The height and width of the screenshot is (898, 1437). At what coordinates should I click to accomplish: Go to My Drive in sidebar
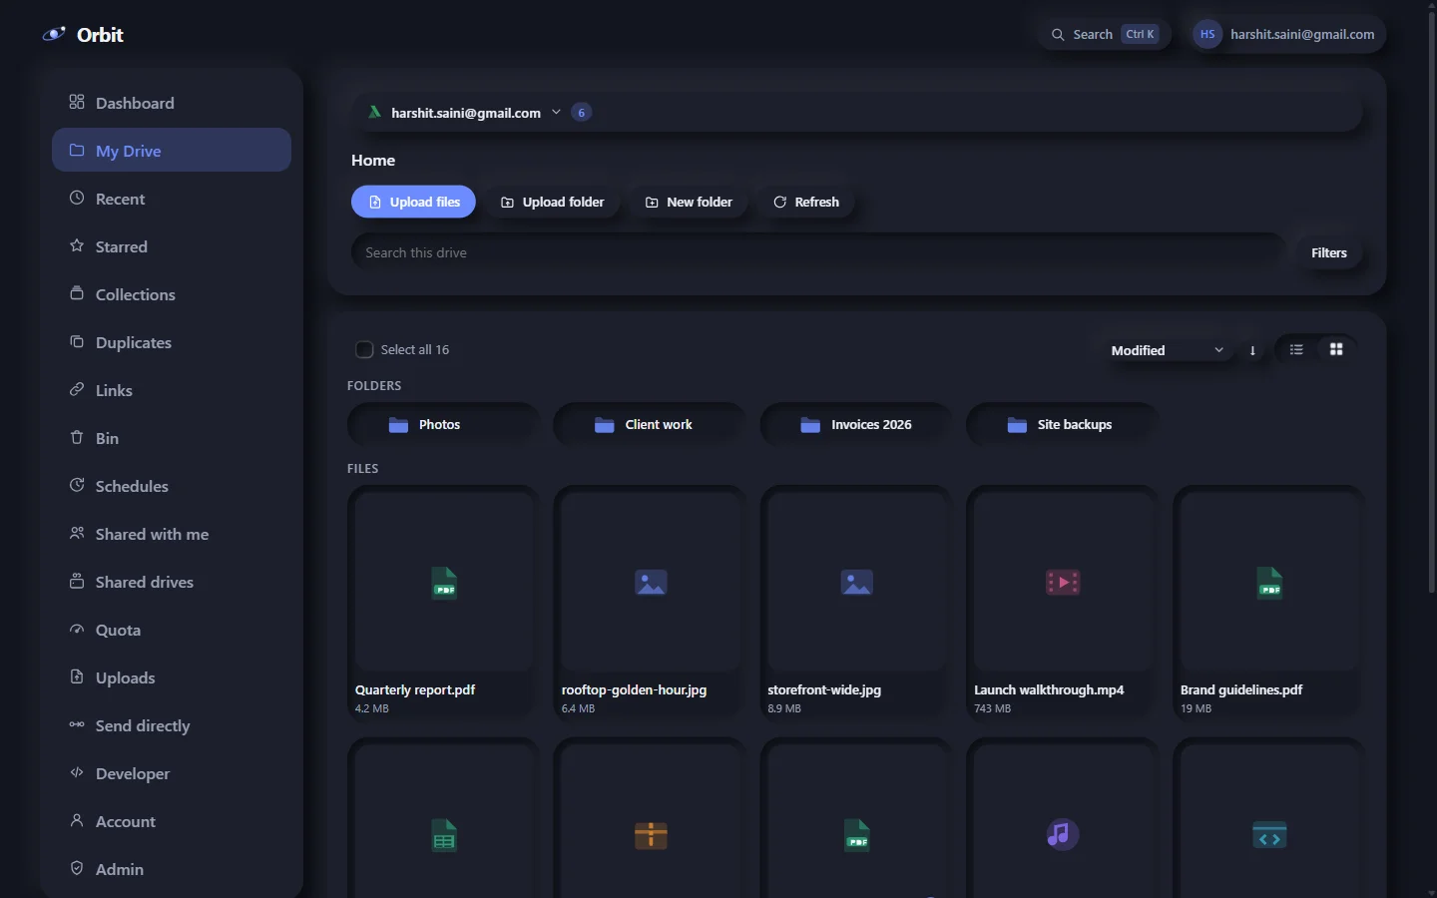tap(172, 150)
